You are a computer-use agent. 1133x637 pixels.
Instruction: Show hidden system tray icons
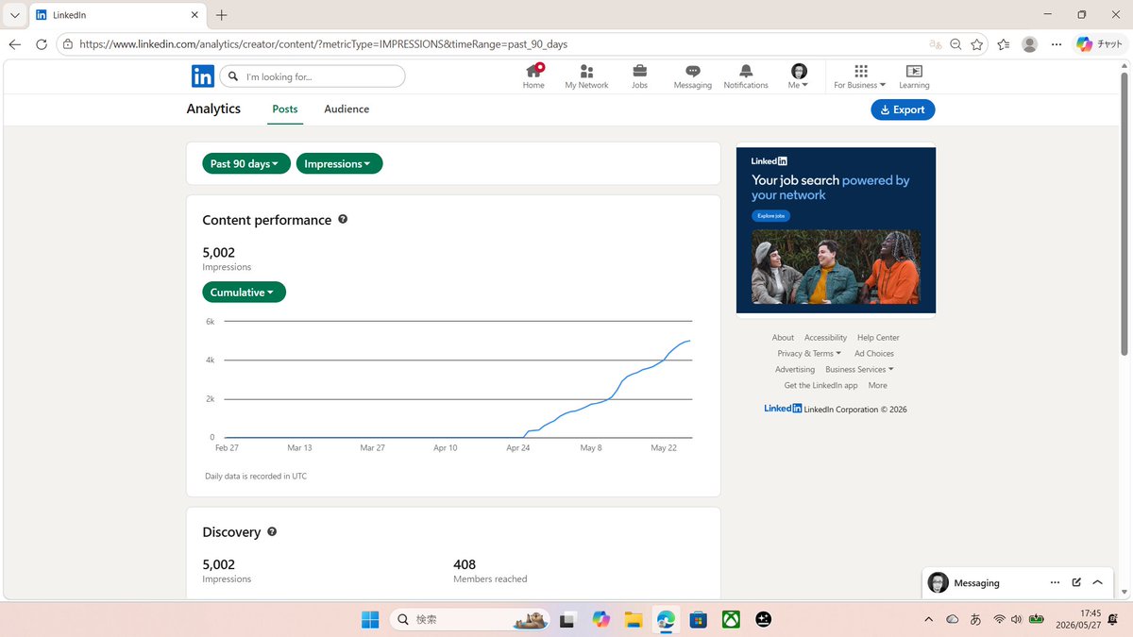coord(928,619)
